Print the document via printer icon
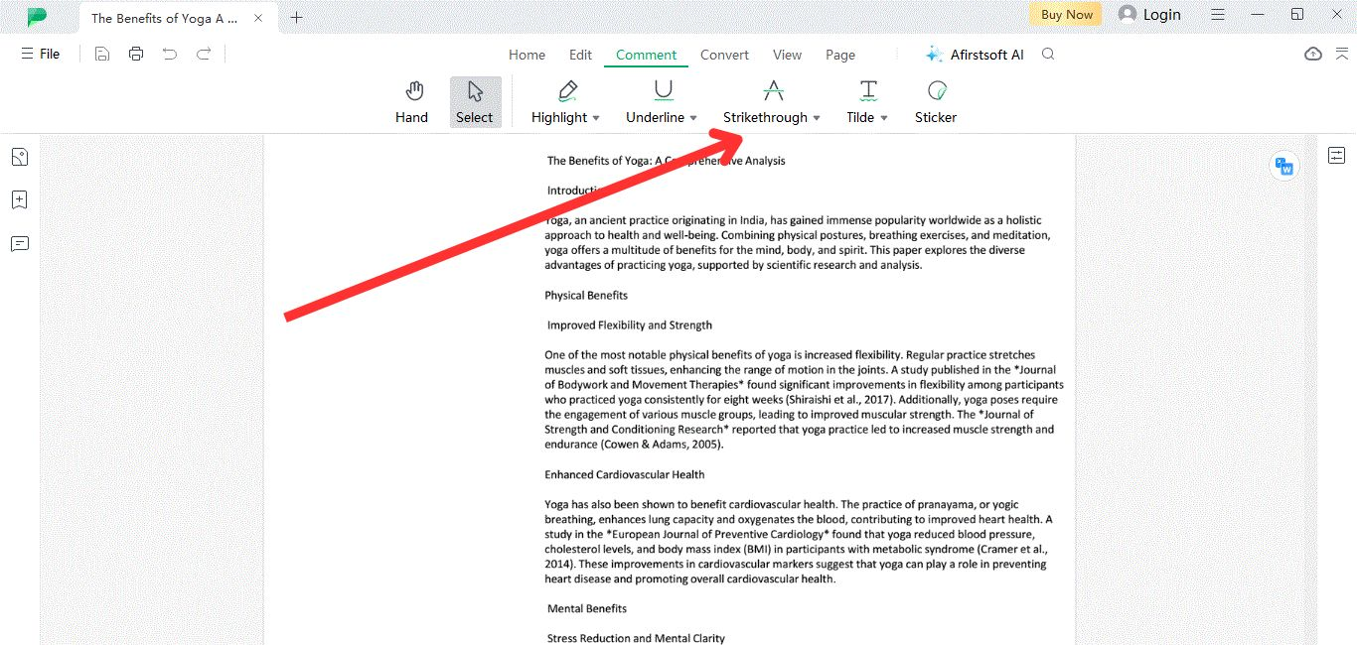 (x=136, y=55)
